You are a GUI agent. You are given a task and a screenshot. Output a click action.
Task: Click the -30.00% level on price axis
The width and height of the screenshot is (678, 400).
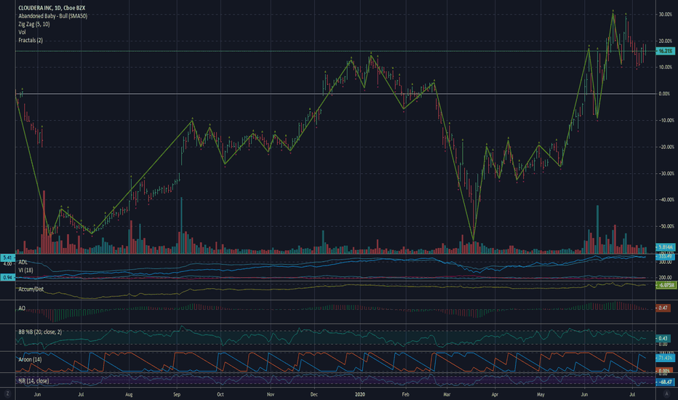666,173
